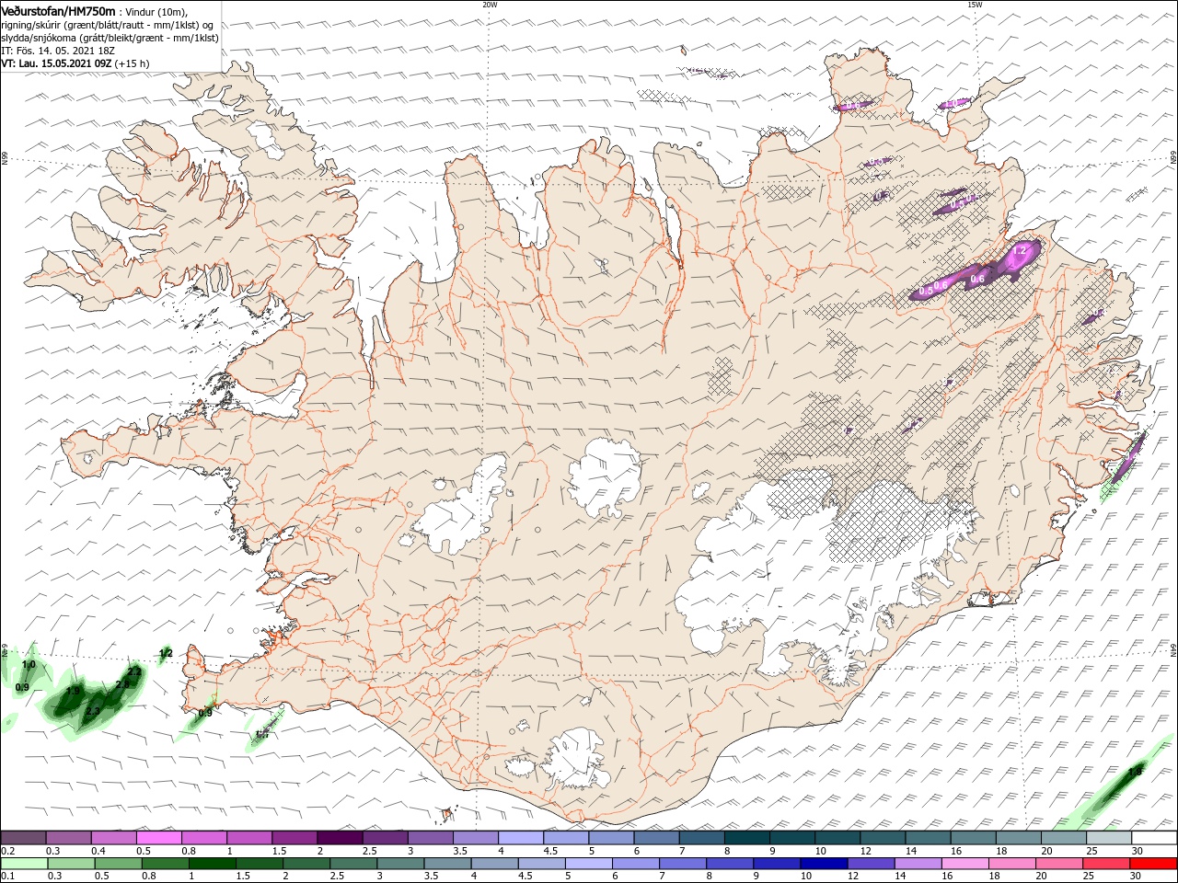Pick crimson swatch labeled 25 in lower row

(x=1106, y=864)
